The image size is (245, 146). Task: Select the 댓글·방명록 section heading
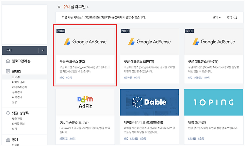pyautogui.click(x=20, y=113)
